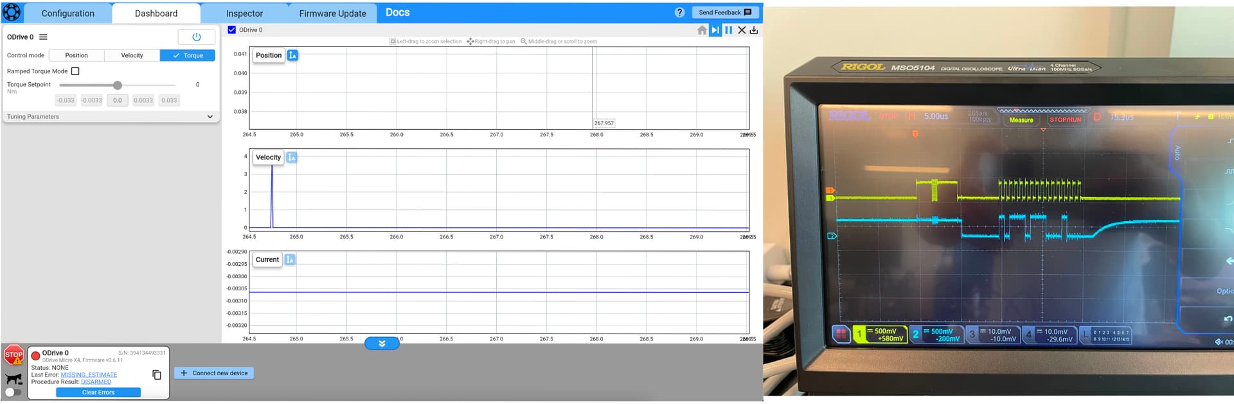1234x404 pixels.
Task: Open the DISARMED procedure result link
Action: [x=96, y=382]
